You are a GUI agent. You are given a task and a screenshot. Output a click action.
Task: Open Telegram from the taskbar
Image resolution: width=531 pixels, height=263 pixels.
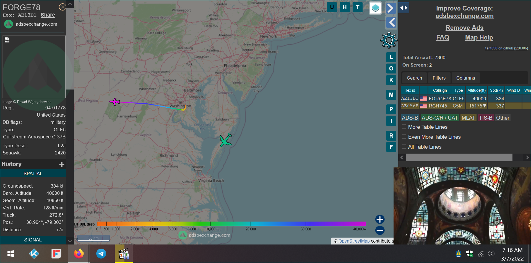click(101, 254)
